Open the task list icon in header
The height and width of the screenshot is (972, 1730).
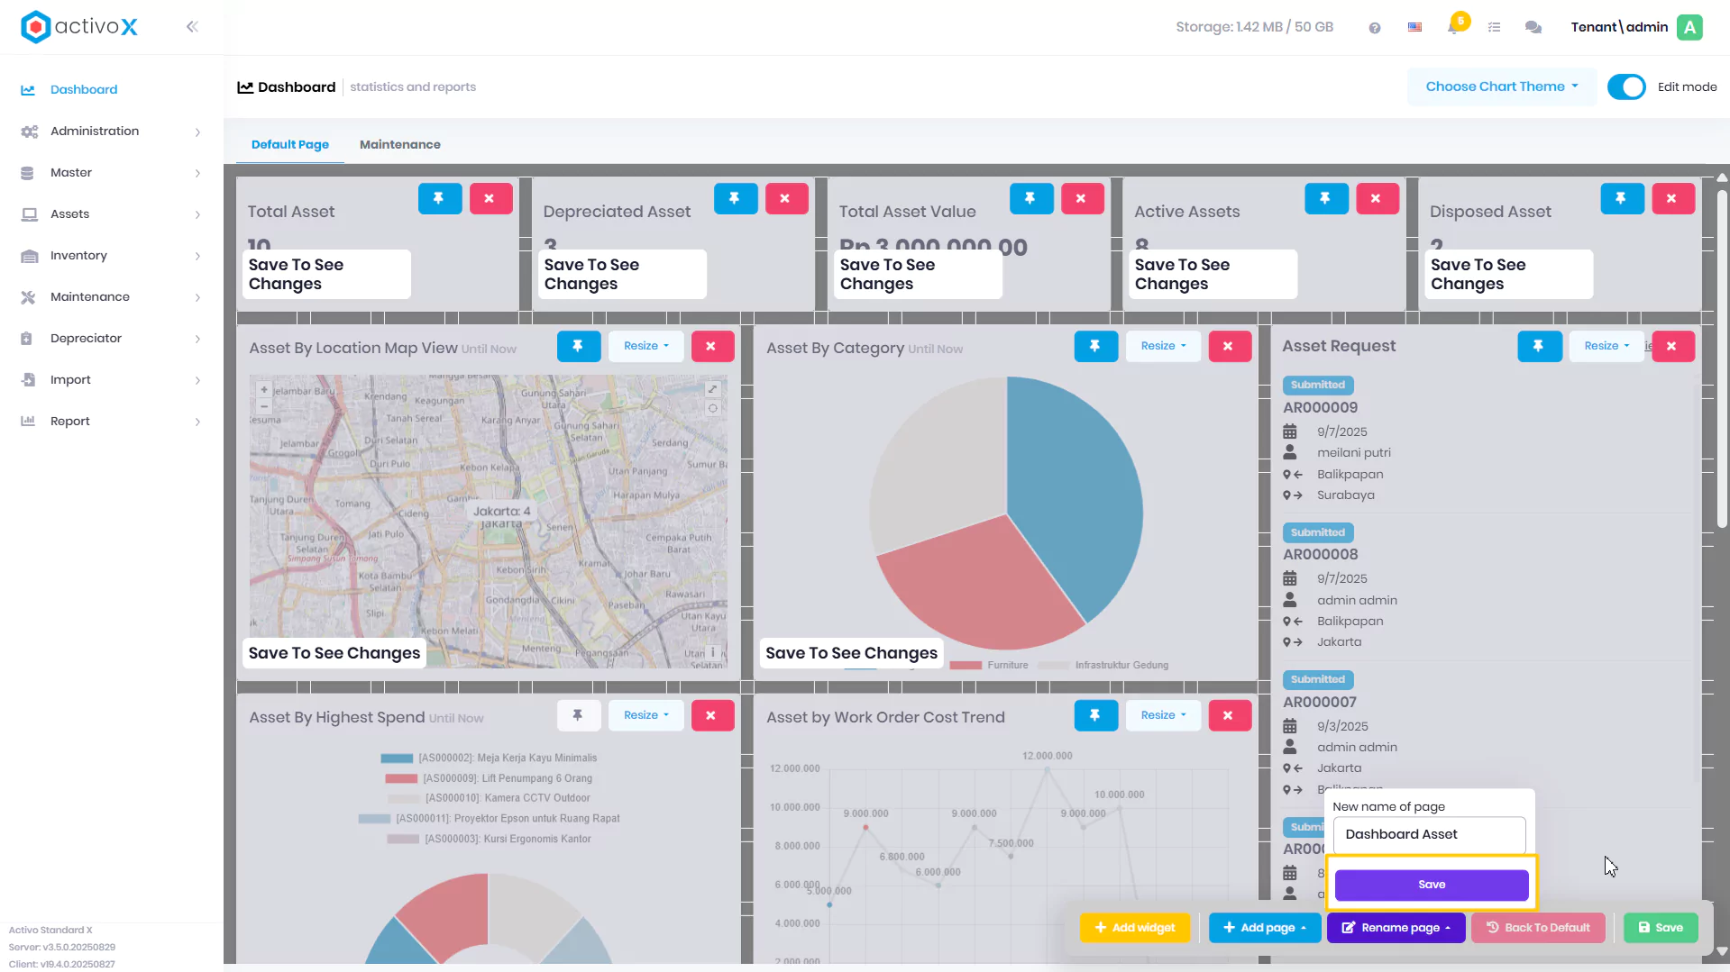tap(1494, 28)
